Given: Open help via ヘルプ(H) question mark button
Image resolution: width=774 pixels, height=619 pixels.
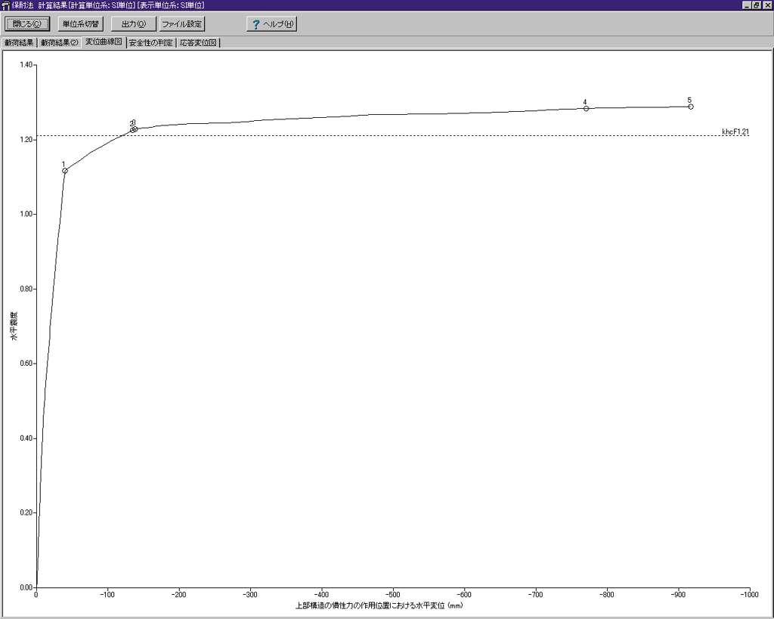Looking at the screenshot, I should tap(271, 24).
